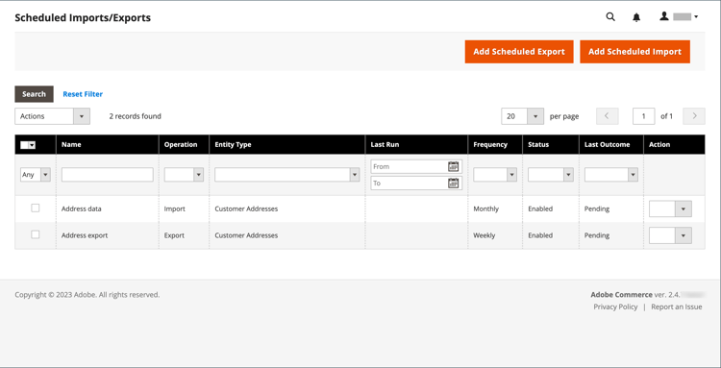The image size is (721, 368).
Task: View notifications via the bell icon
Action: [636, 17]
